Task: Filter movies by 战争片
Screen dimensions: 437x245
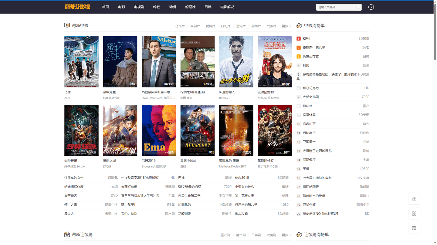Action: pyautogui.click(x=271, y=26)
